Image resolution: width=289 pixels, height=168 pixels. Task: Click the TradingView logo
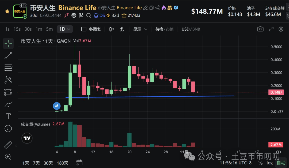[27, 138]
